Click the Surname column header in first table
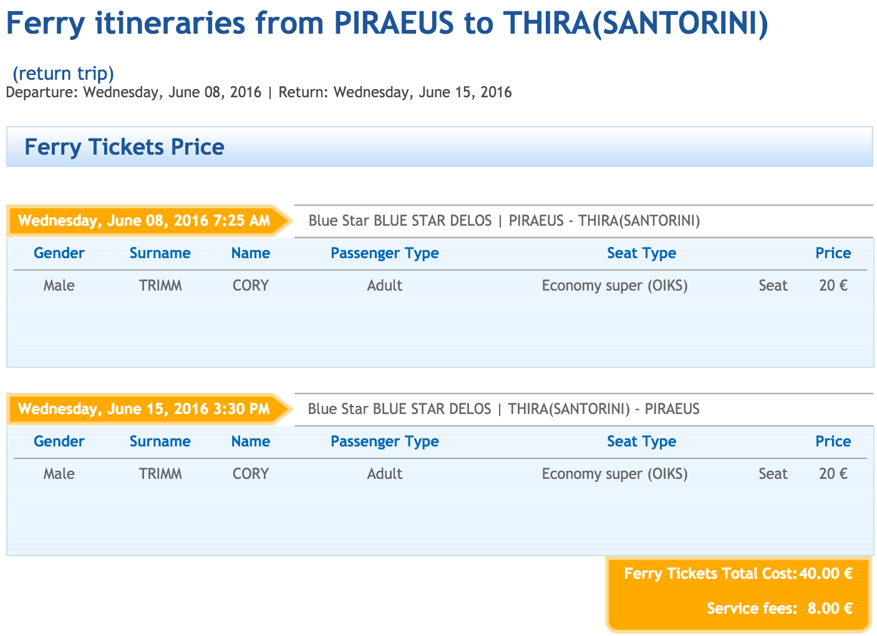Screen dimensions: 877x636 [160, 253]
